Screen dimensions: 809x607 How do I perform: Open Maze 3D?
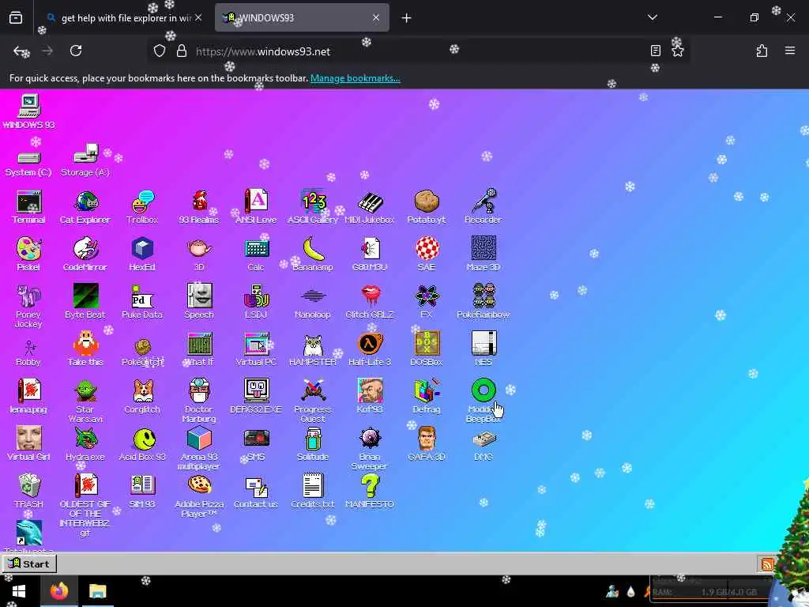(484, 254)
